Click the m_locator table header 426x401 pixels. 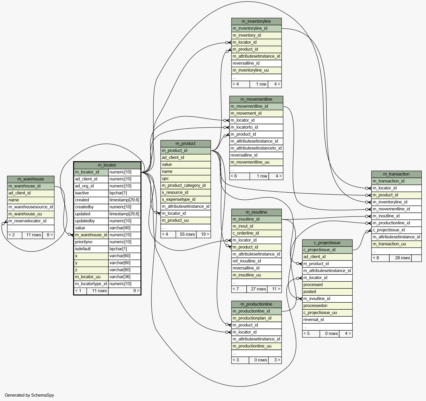(107, 165)
